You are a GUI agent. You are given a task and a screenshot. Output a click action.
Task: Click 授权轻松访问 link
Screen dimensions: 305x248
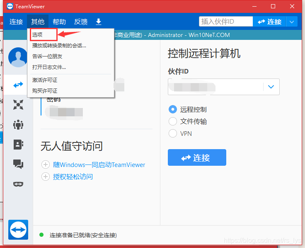coord(73,177)
